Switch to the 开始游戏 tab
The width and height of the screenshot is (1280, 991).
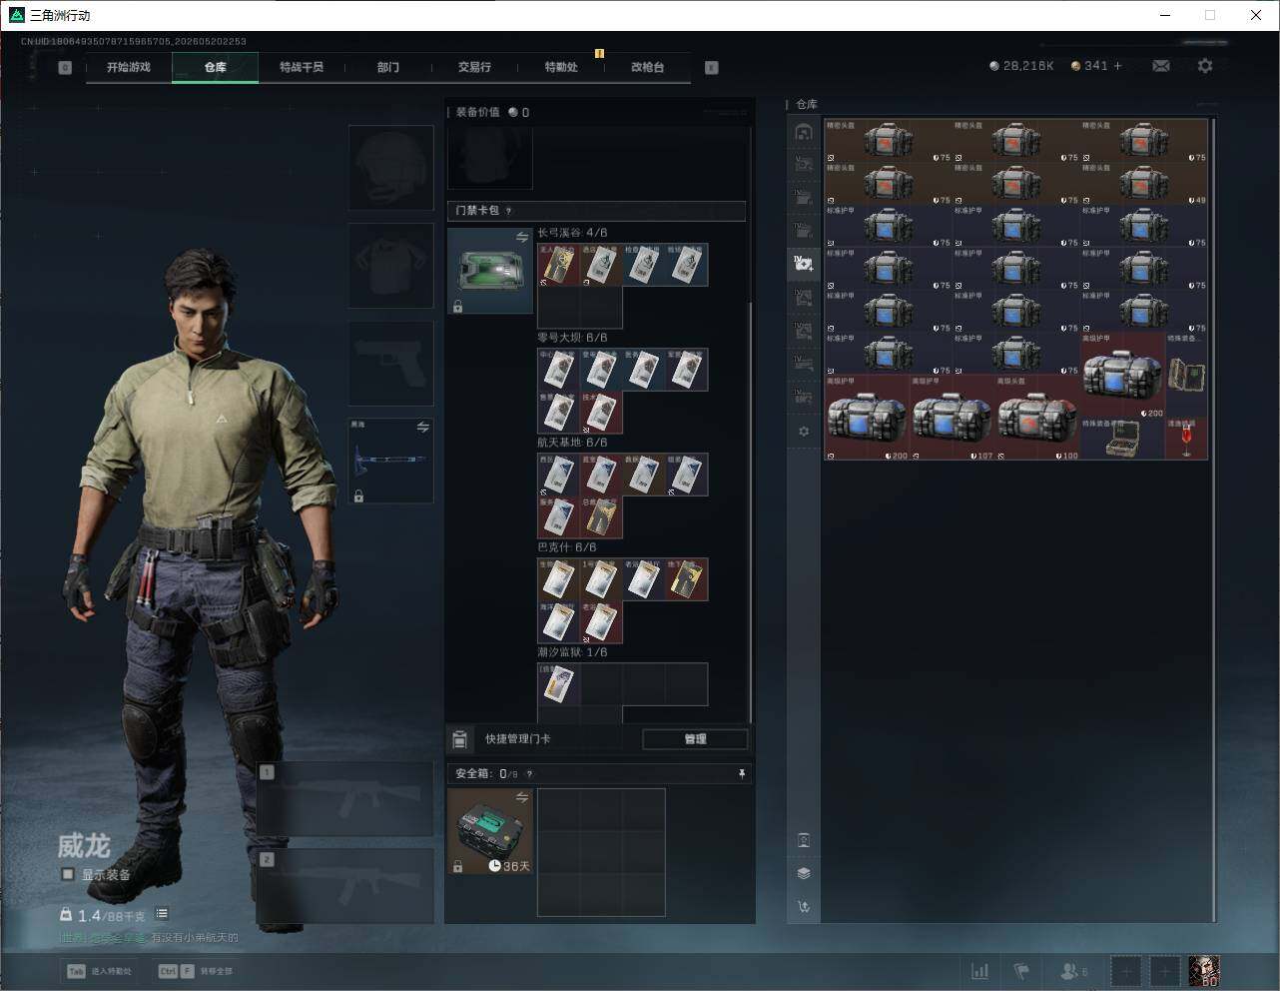129,67
